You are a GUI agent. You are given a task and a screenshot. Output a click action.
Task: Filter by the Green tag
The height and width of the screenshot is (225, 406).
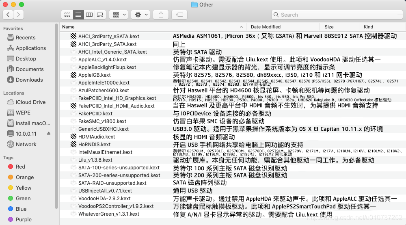point(19,199)
